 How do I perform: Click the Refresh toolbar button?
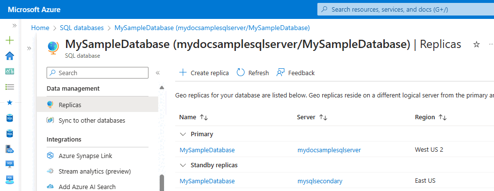(x=253, y=73)
